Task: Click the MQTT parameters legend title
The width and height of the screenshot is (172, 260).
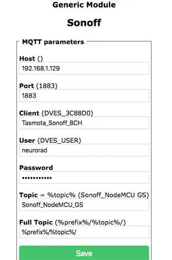Action: (53, 42)
